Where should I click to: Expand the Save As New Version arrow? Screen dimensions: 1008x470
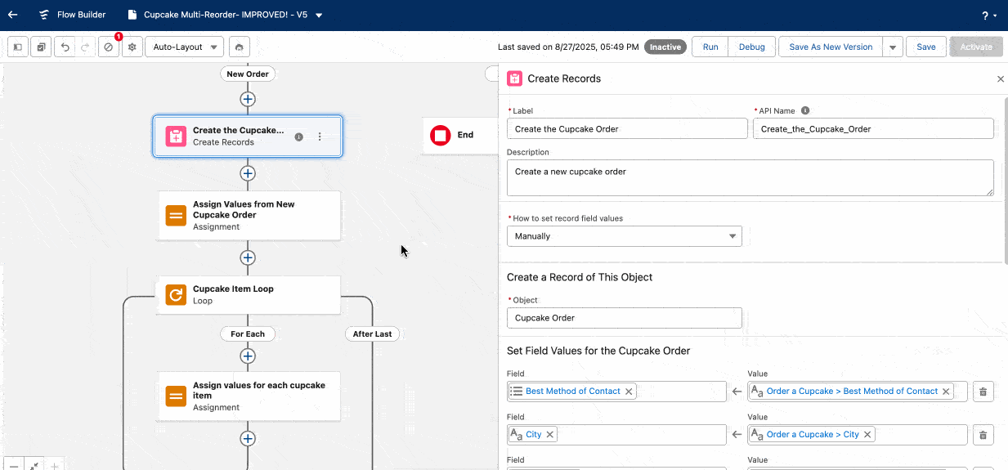(x=893, y=47)
